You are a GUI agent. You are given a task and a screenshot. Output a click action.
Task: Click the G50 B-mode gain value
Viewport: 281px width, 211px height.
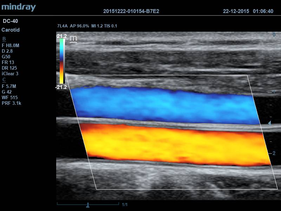6,57
